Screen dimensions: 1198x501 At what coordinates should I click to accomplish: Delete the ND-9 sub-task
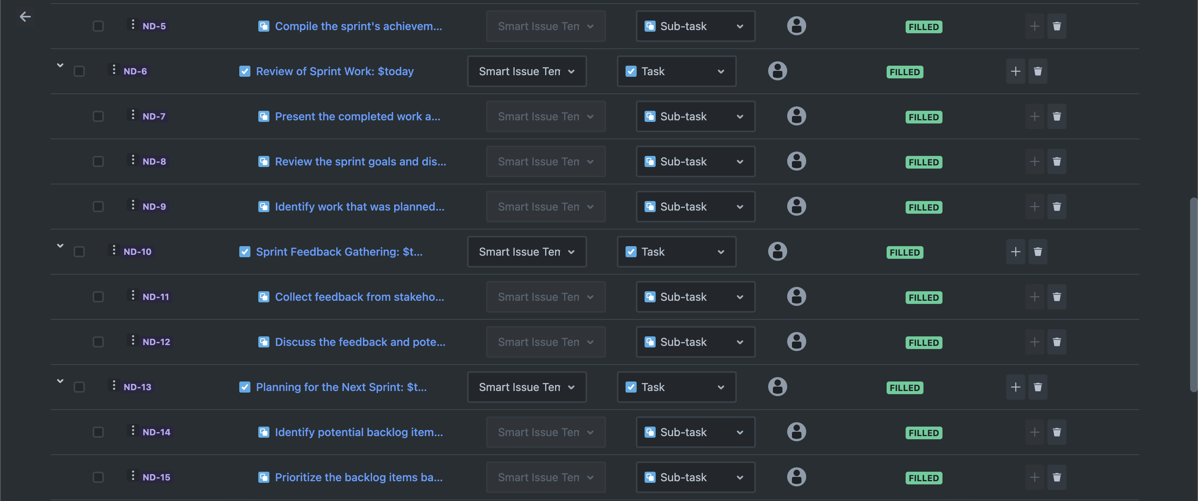tap(1057, 206)
